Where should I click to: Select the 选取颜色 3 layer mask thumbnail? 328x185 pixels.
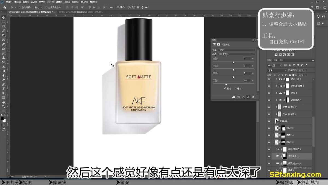point(285,156)
